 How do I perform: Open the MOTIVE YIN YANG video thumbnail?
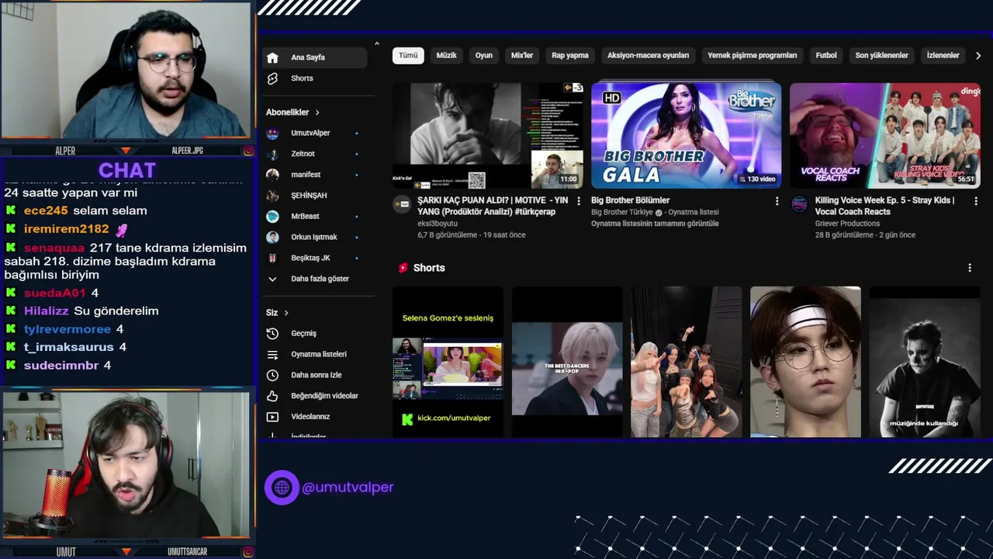coord(488,136)
